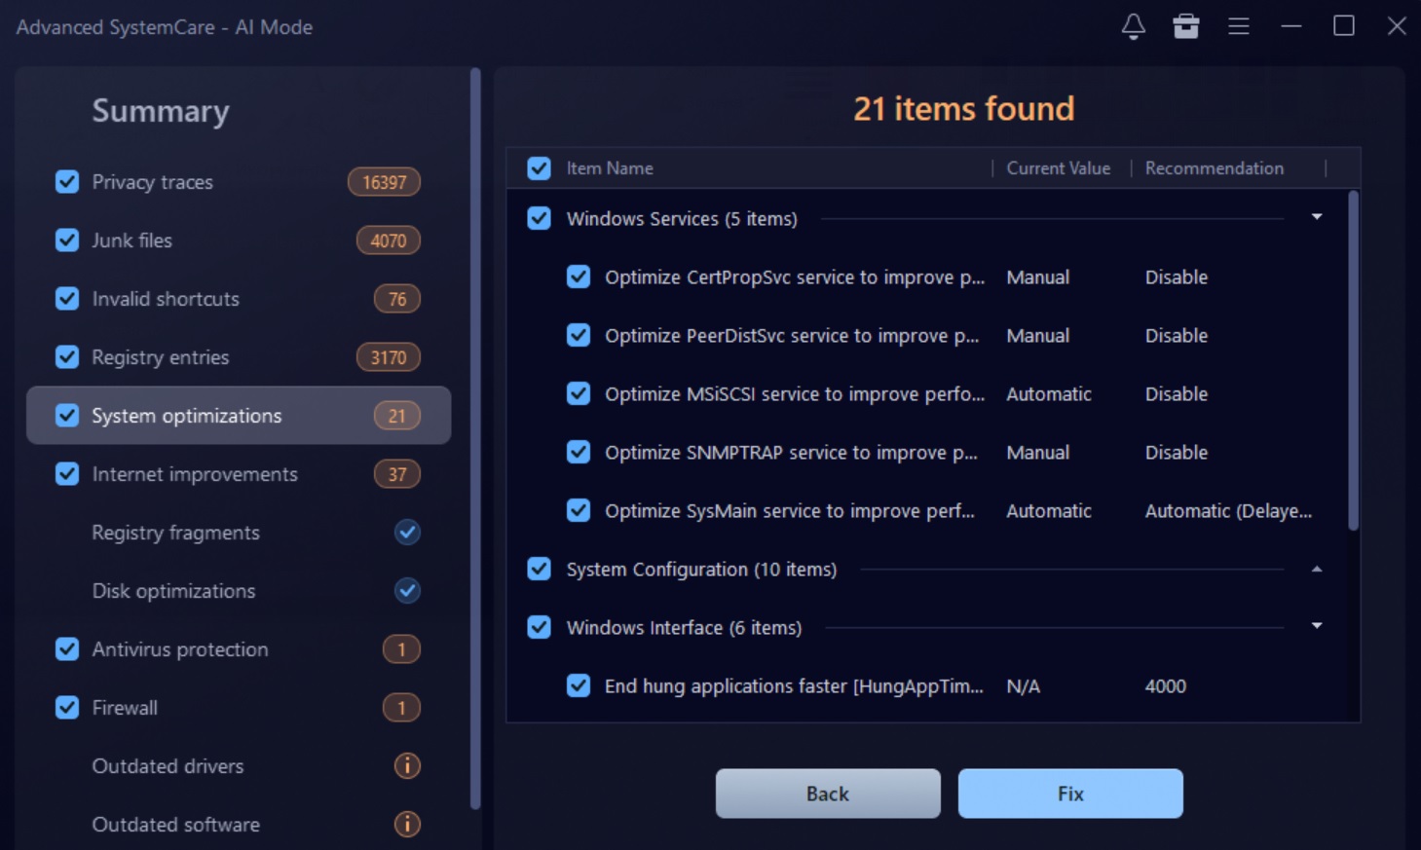Toggle the Invalid shortcuts checkbox
This screenshot has height=850, width=1421.
pyautogui.click(x=67, y=299)
